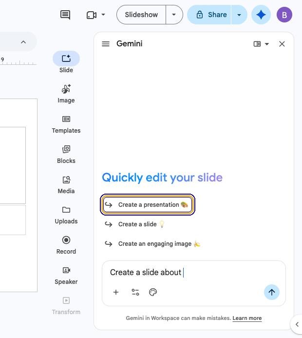302x338 pixels.
Task: Open the comment history icon
Action: point(65,15)
